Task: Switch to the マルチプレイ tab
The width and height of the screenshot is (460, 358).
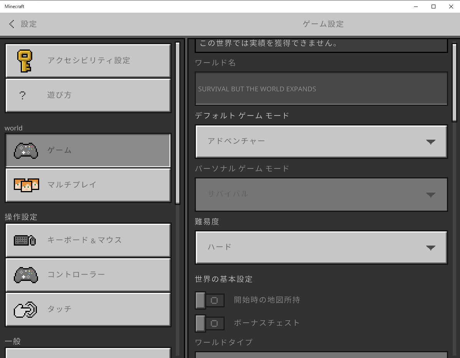Action: [x=88, y=185]
